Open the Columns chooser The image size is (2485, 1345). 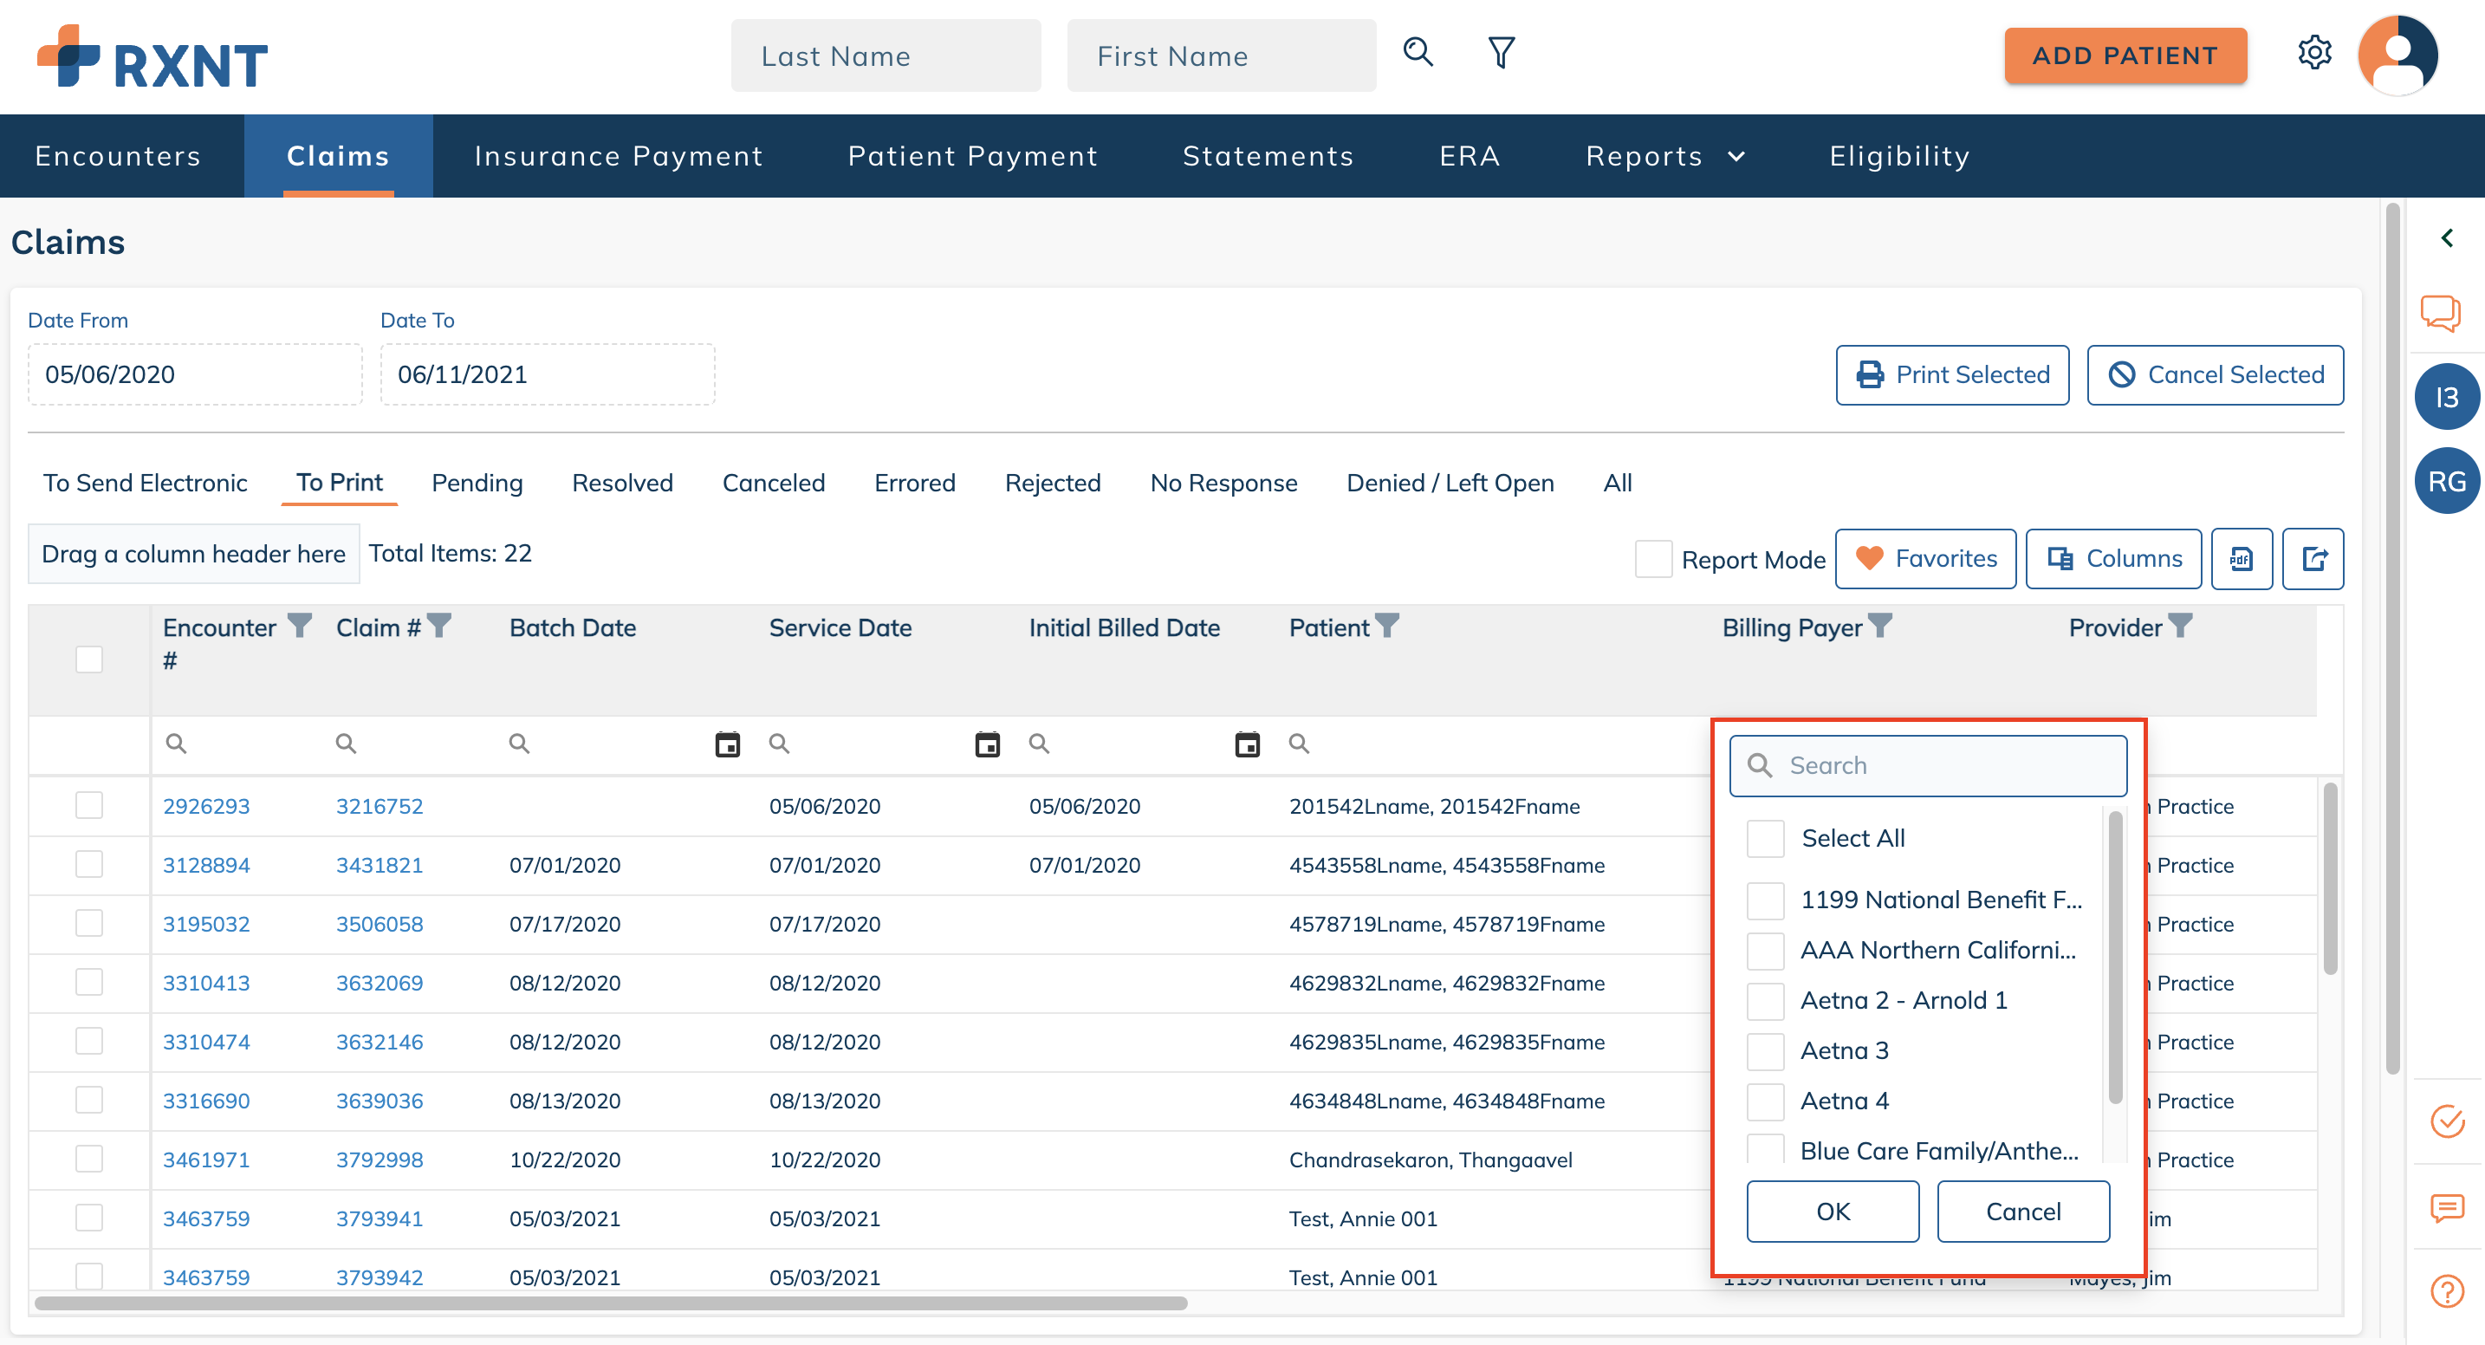(x=2113, y=559)
